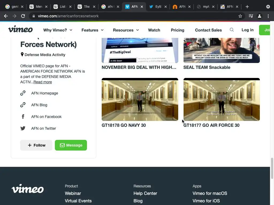The height and width of the screenshot is (205, 274).
Task: Open the AFN on Twitter link
Action: pos(44,128)
